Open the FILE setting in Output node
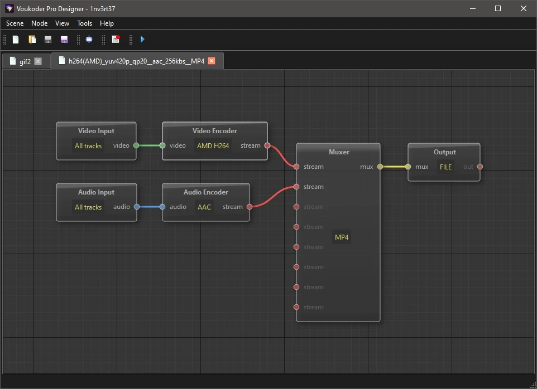537x389 pixels. click(x=445, y=167)
